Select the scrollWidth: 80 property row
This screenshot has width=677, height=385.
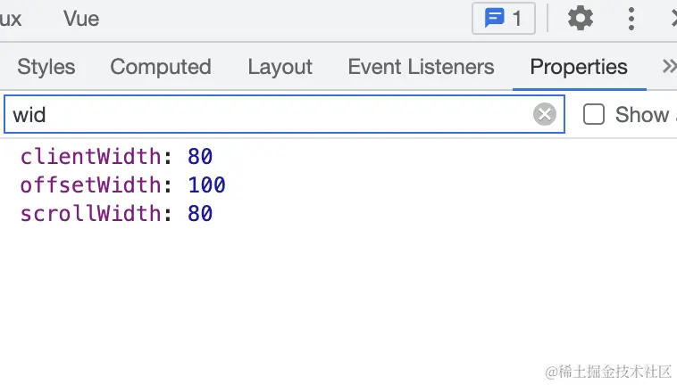[x=117, y=214]
